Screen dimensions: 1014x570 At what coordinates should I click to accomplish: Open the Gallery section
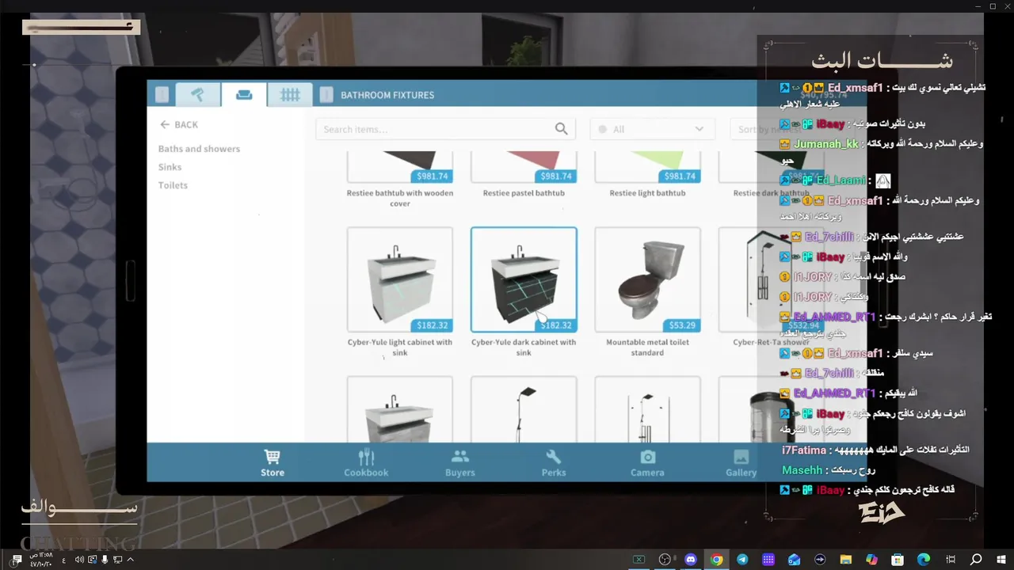[x=741, y=462]
